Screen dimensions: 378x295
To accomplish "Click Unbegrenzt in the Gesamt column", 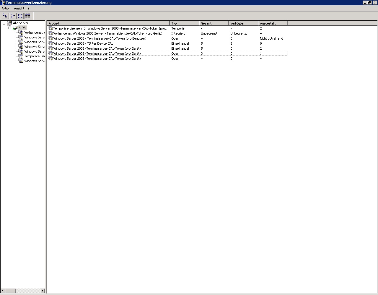I will tap(209, 33).
